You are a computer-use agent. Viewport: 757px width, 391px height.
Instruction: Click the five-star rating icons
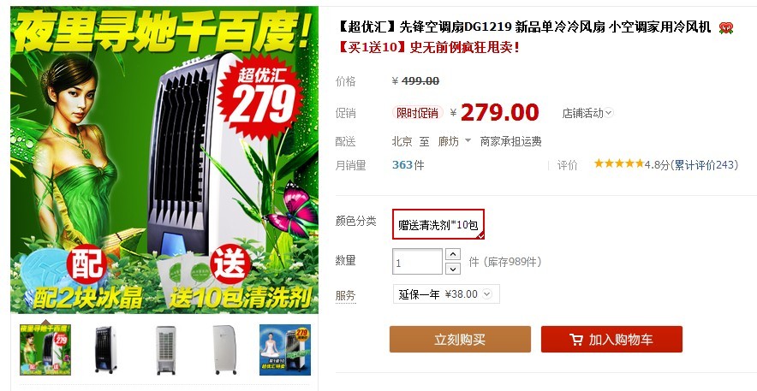click(x=619, y=164)
